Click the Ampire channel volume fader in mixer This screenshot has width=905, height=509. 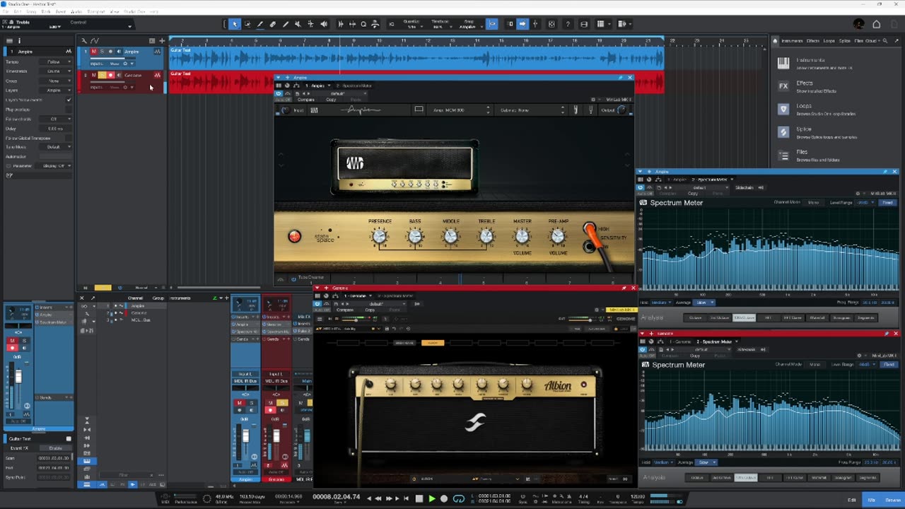point(246,437)
